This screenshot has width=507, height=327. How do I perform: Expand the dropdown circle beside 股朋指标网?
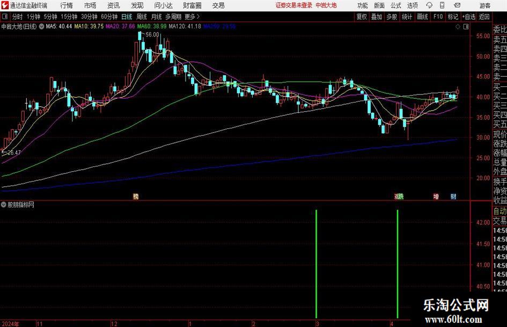pos(4,205)
